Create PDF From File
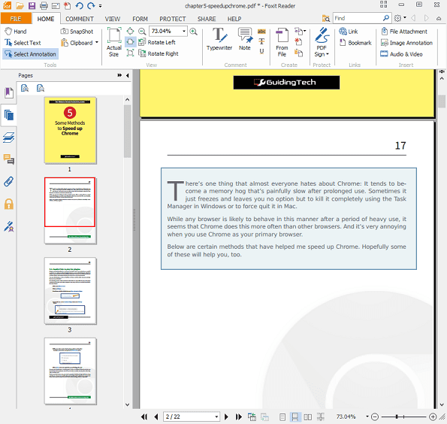The height and width of the screenshot is (424, 447). tap(282, 42)
